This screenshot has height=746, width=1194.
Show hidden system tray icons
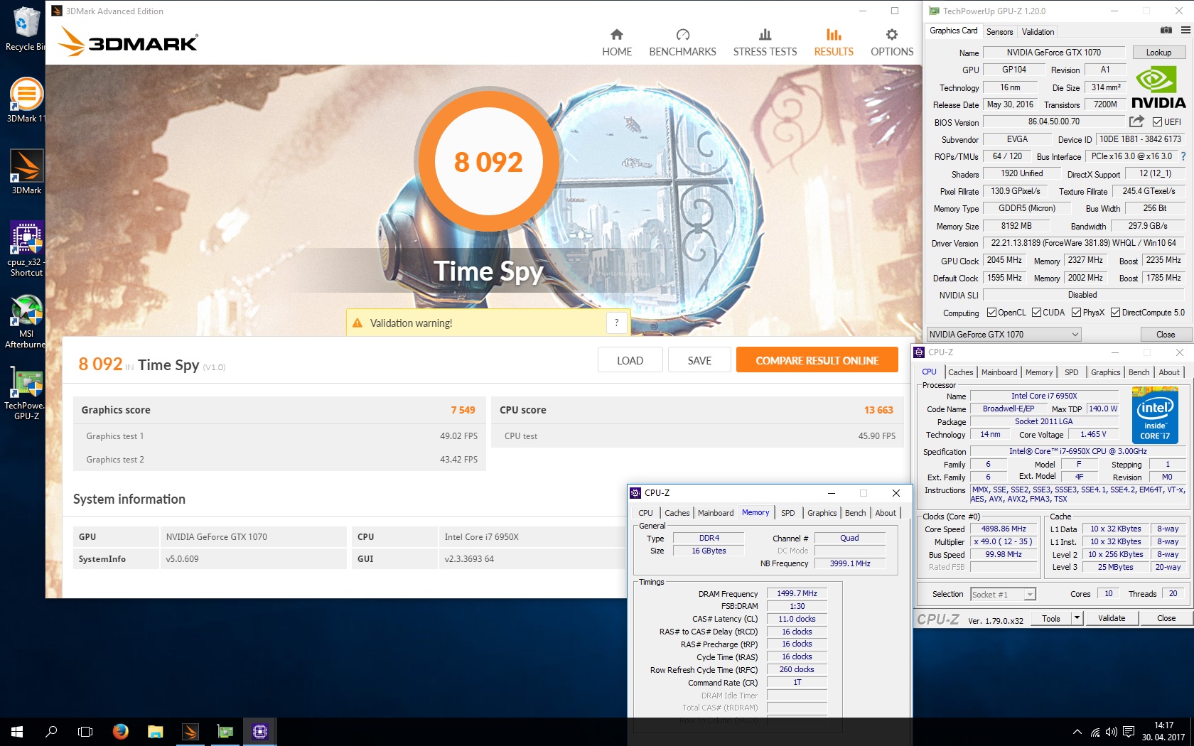coord(1077,732)
